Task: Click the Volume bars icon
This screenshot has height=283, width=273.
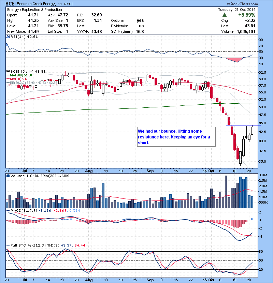Action: coord(8,176)
